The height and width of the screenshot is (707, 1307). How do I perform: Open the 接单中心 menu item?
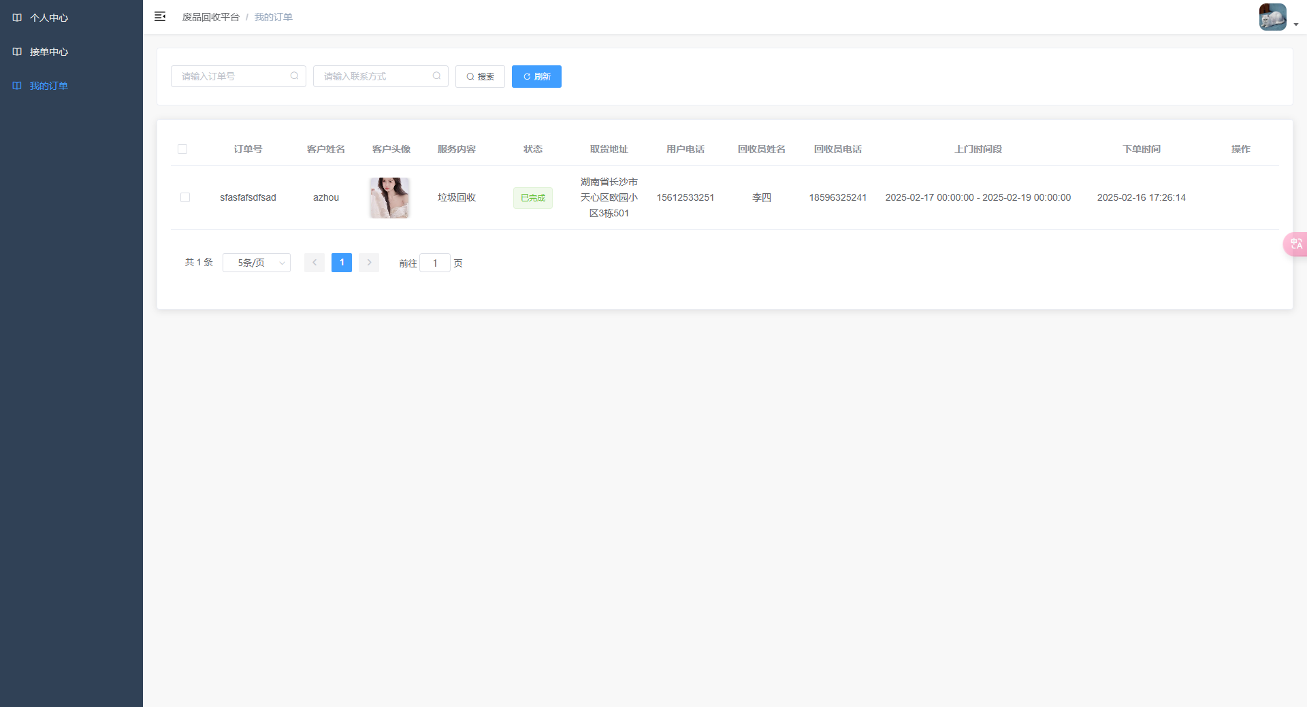(71, 52)
